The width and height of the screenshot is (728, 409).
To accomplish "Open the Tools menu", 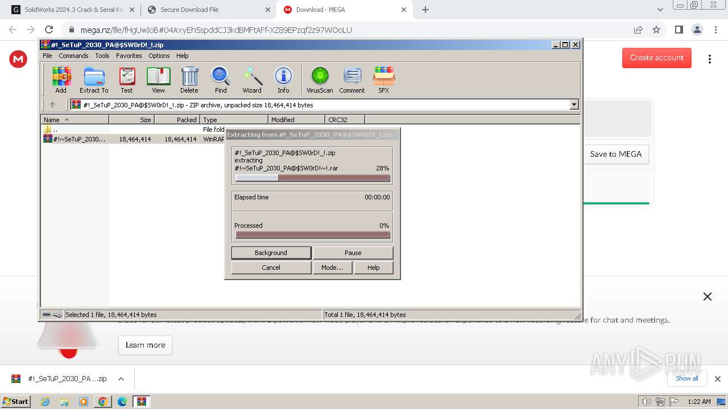I will 102,56.
